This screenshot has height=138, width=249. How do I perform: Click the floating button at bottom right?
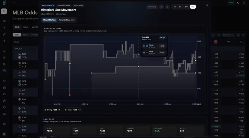tap(241, 133)
